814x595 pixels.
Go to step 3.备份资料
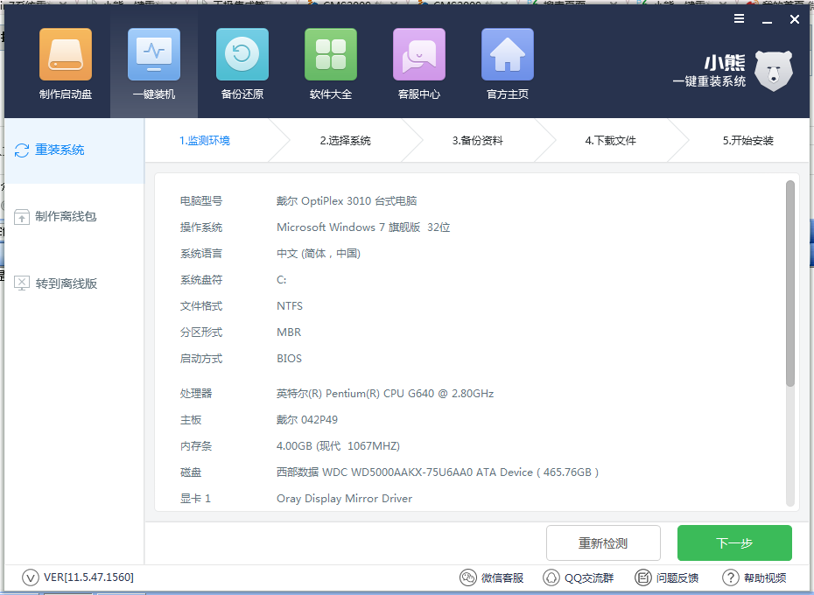tap(478, 141)
